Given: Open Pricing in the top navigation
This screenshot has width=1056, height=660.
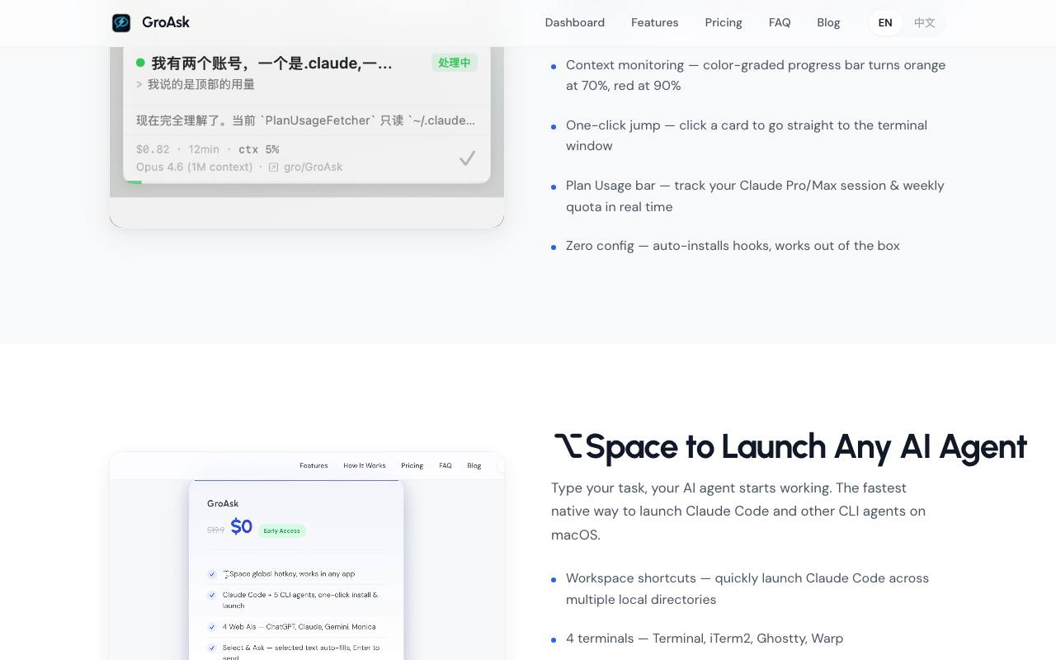Looking at the screenshot, I should coord(724,22).
